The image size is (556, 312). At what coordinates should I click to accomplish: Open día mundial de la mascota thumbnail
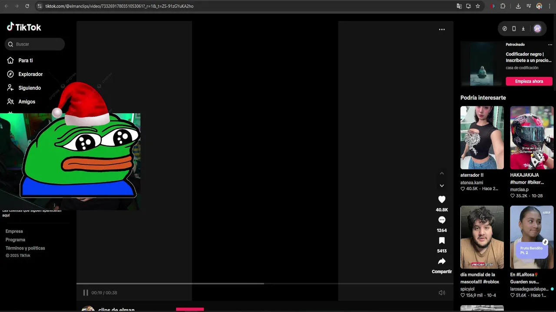482,237
